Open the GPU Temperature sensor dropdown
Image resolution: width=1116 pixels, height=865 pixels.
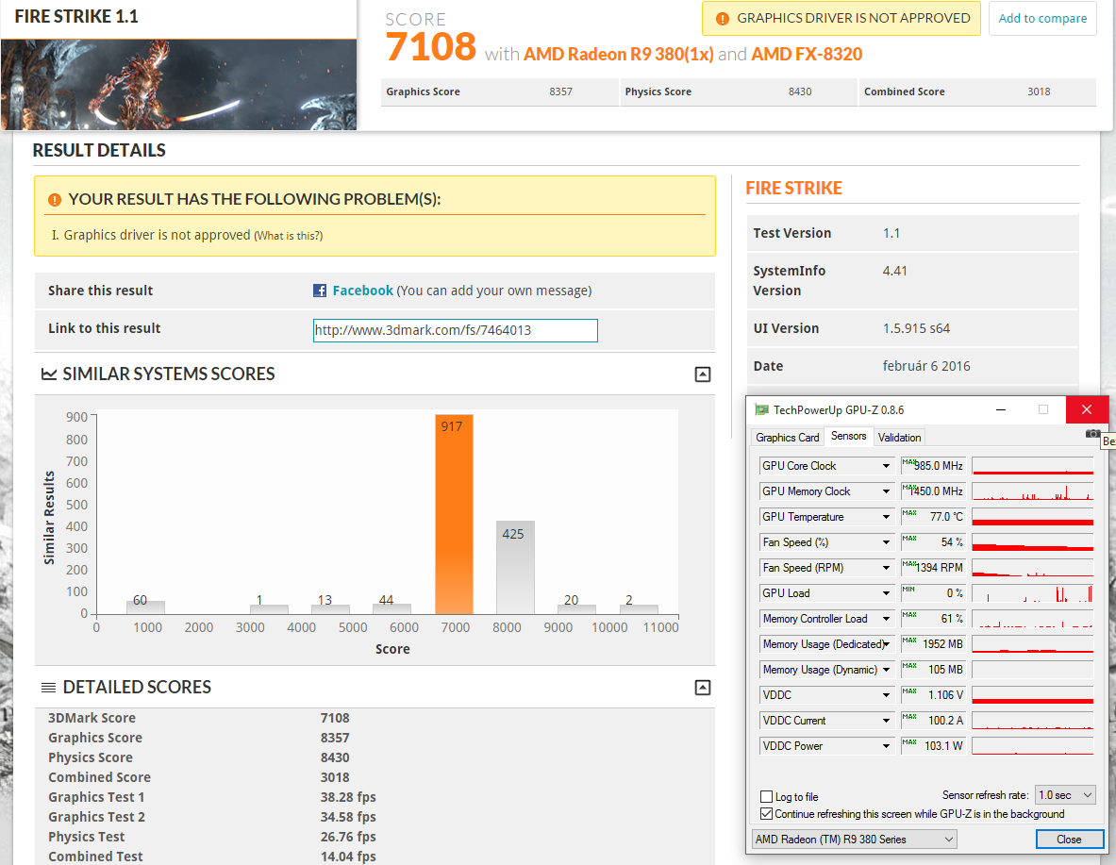[x=886, y=517]
